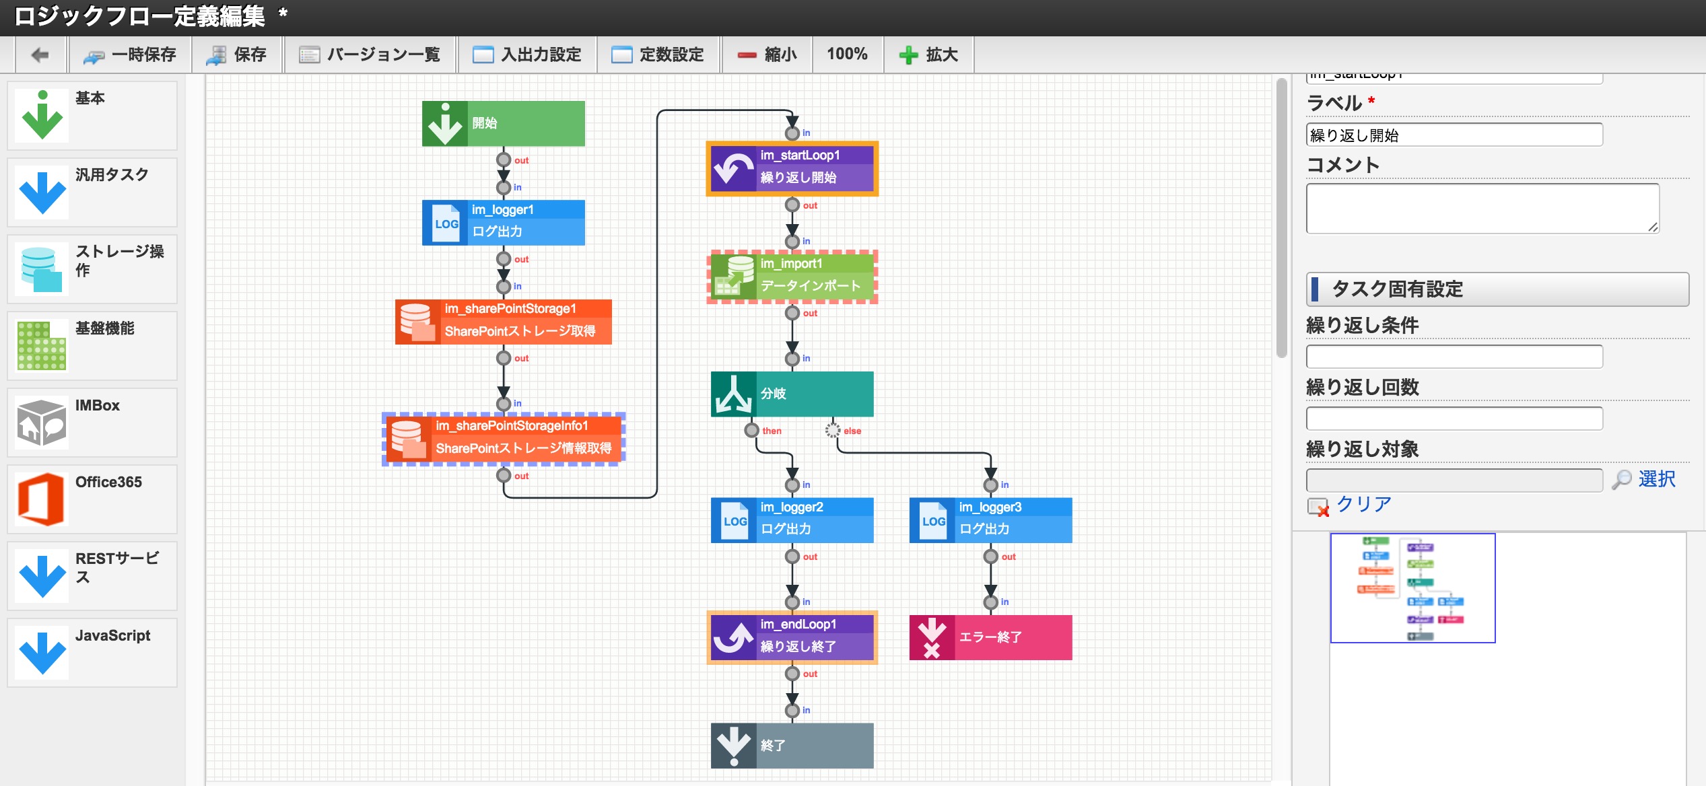Click the 分岐 branch node icon
The height and width of the screenshot is (786, 1706).
click(732, 394)
